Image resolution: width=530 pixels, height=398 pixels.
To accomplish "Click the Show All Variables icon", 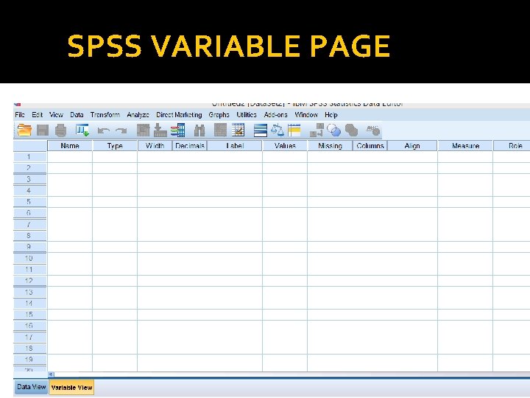I will pyautogui.click(x=352, y=130).
